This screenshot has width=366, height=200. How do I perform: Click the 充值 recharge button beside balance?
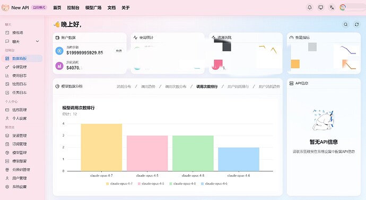pos(119,51)
